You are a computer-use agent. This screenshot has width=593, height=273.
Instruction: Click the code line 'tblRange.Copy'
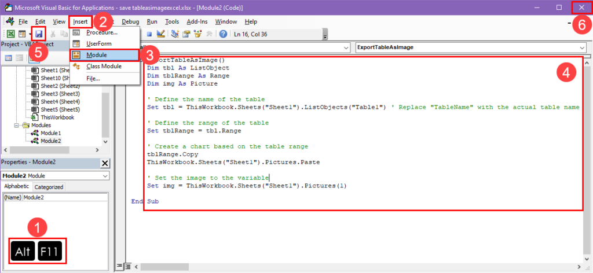(172, 154)
